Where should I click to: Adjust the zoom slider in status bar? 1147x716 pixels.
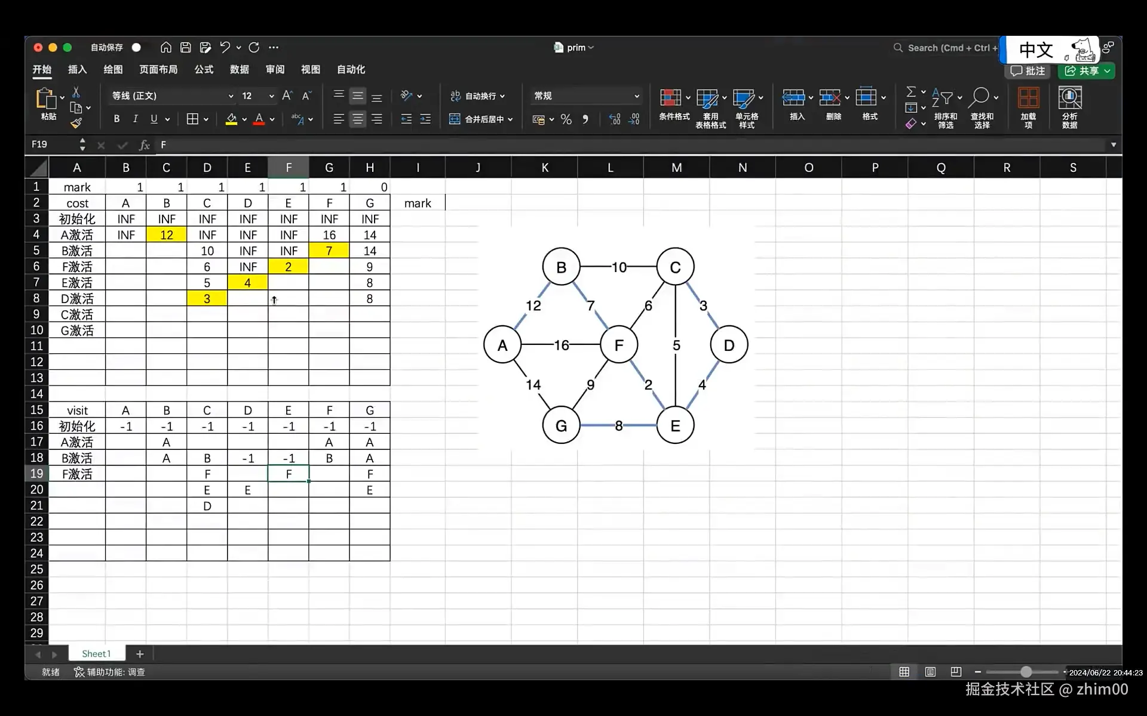click(1025, 672)
